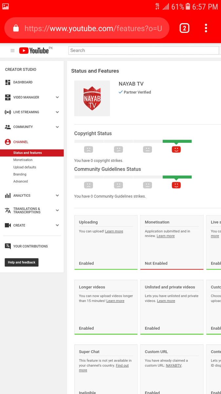Open the Dashboard page
Image resolution: width=221 pixels, height=394 pixels.
pyautogui.click(x=23, y=82)
